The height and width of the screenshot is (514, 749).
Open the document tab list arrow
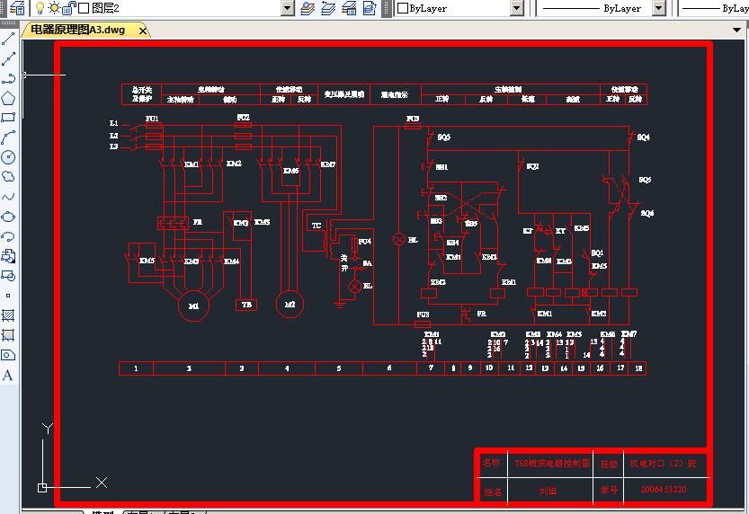(736, 30)
